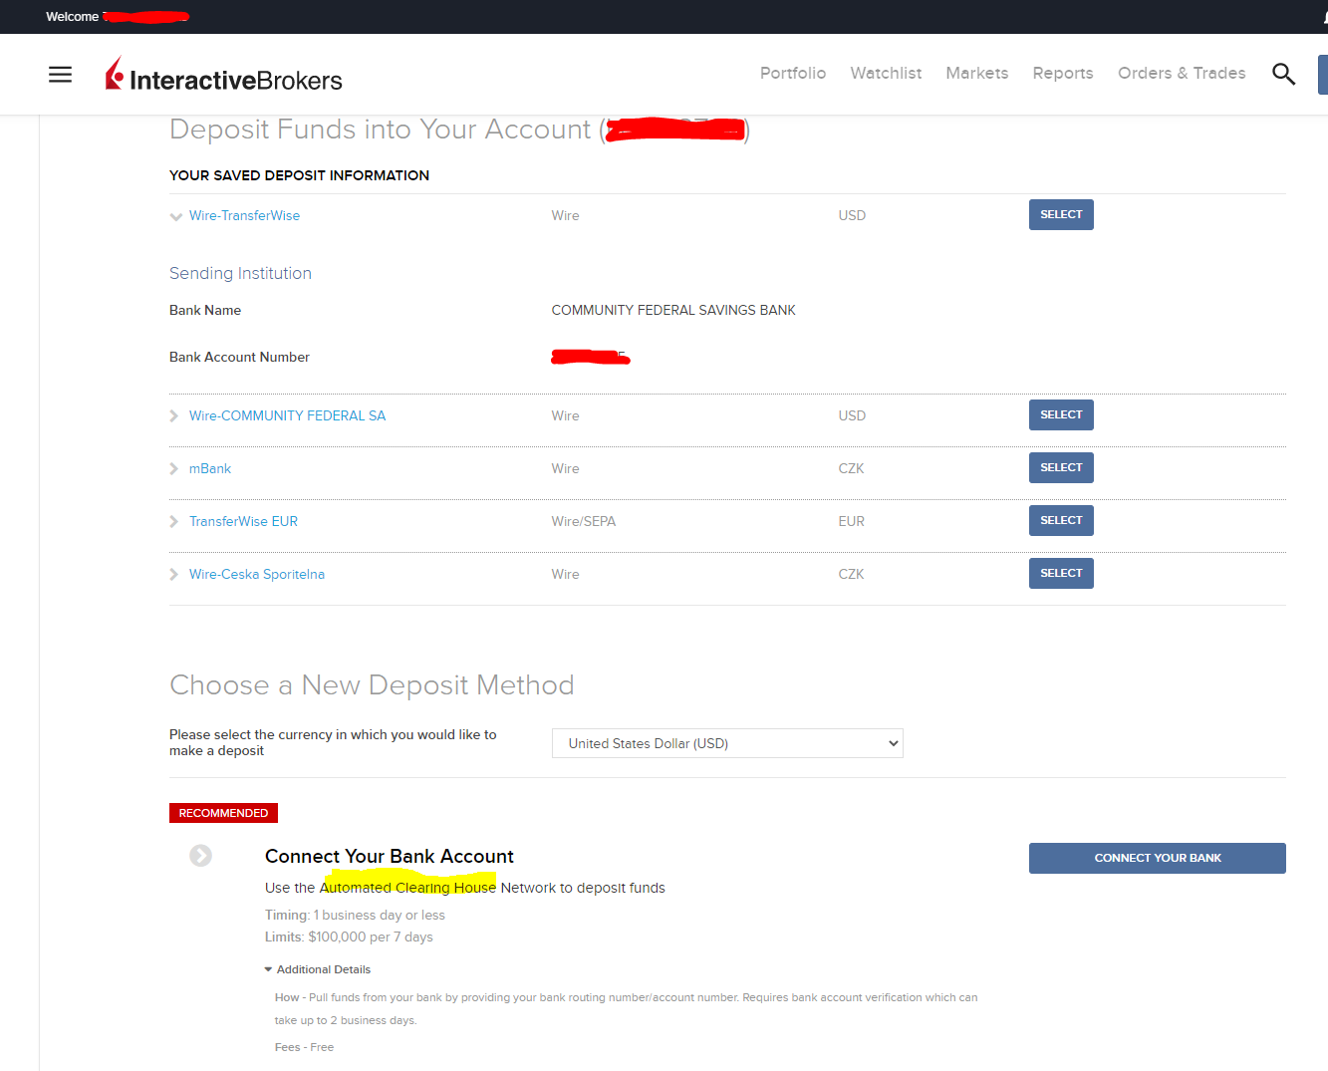Click the Connect Your Bank Account heading
The height and width of the screenshot is (1071, 1328).
point(390,856)
